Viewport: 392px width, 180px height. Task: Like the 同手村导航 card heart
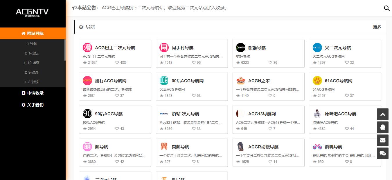click(194, 63)
